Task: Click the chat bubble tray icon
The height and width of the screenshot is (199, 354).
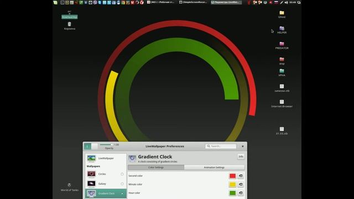Action: (299, 2)
